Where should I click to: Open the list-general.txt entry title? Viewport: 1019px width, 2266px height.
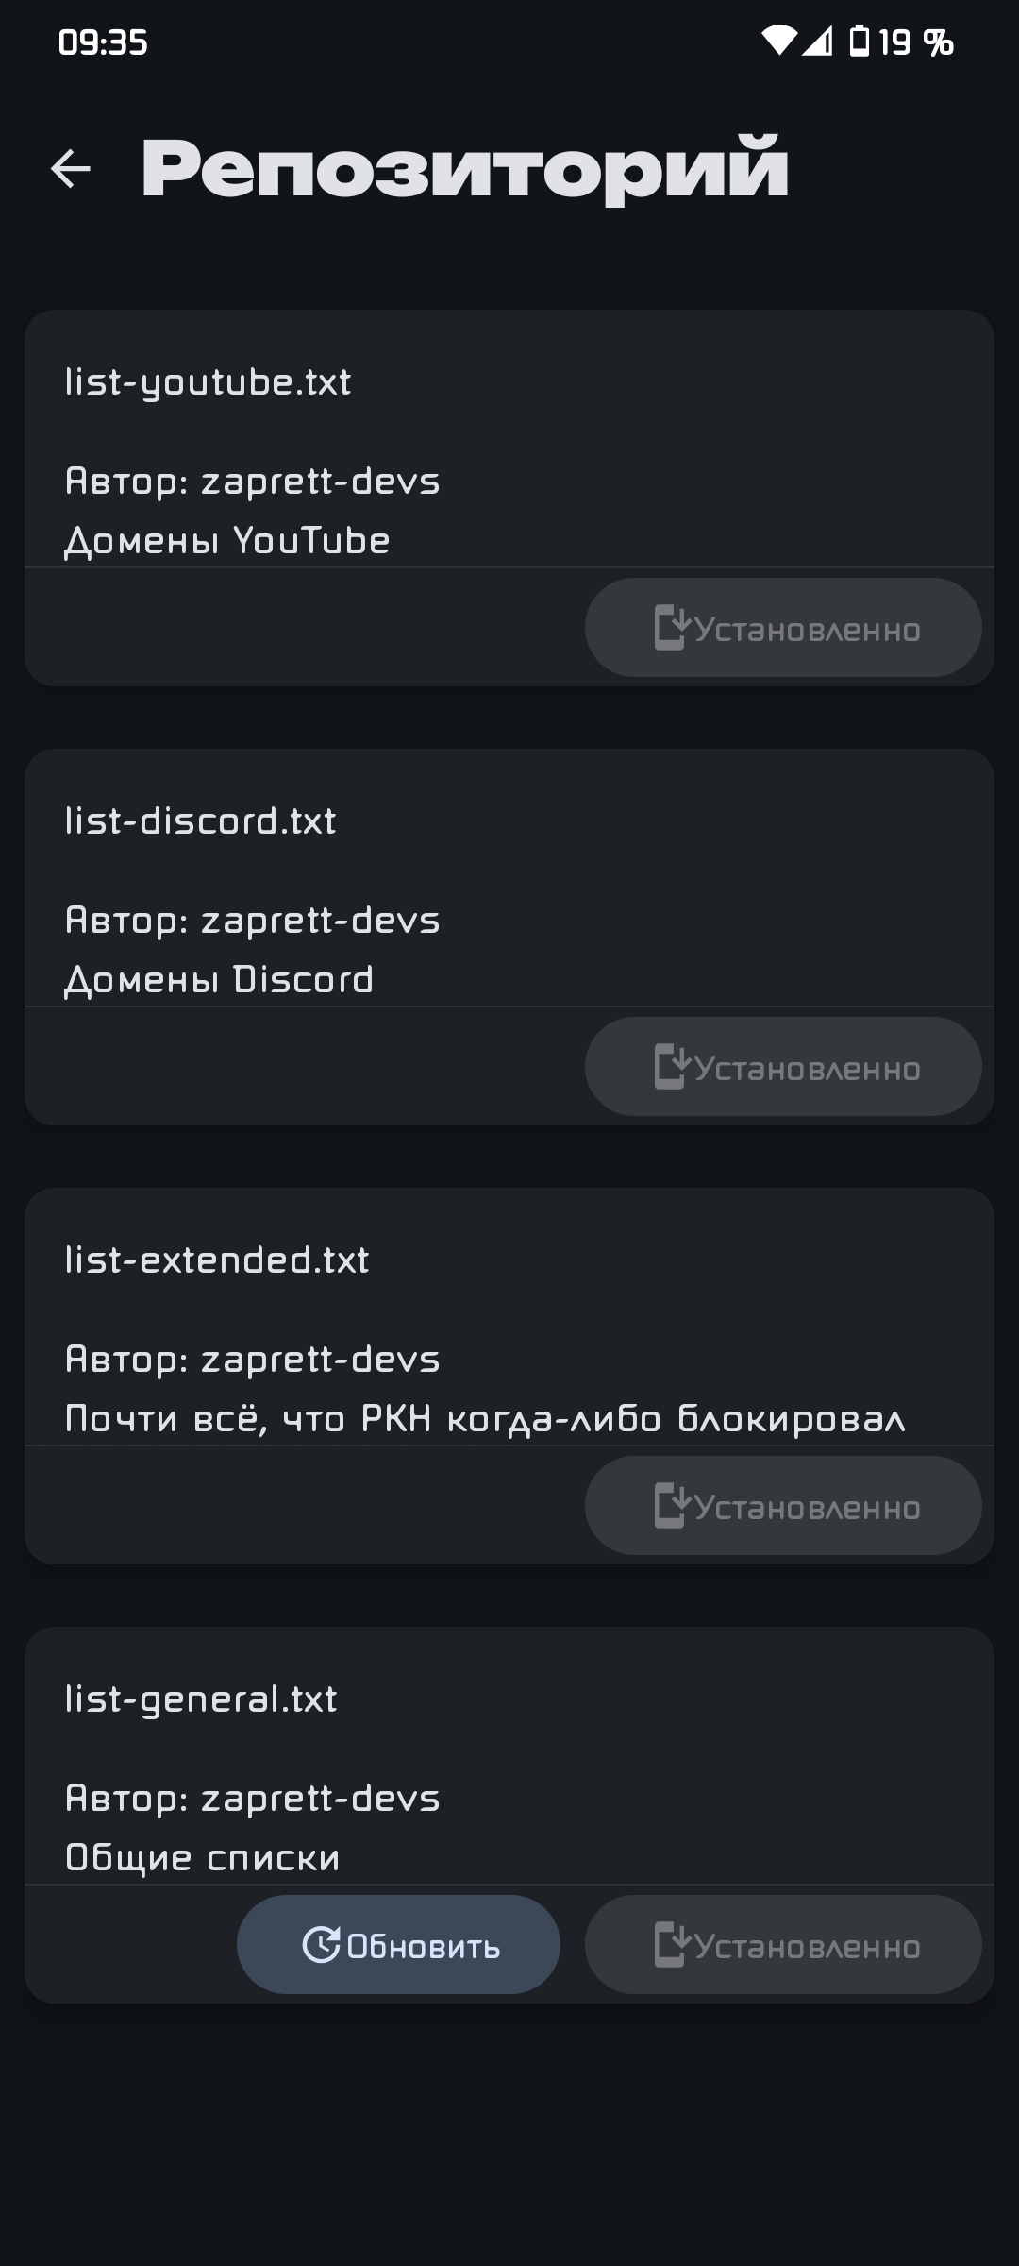click(201, 1699)
